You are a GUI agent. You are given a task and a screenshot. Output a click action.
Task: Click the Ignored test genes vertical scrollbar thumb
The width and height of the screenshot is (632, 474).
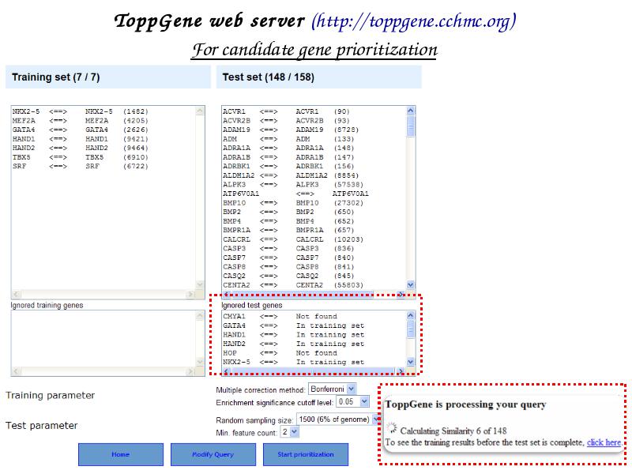tap(411, 329)
